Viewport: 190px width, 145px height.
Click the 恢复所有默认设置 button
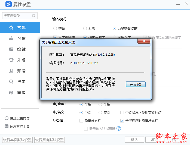click(x=50, y=140)
